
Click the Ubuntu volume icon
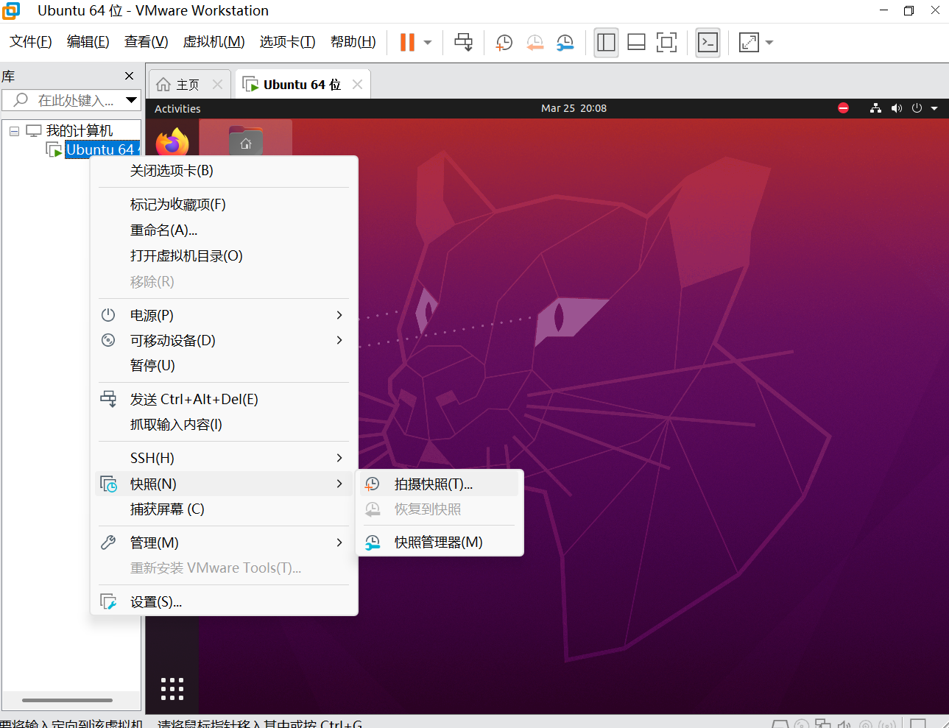pyautogui.click(x=896, y=108)
